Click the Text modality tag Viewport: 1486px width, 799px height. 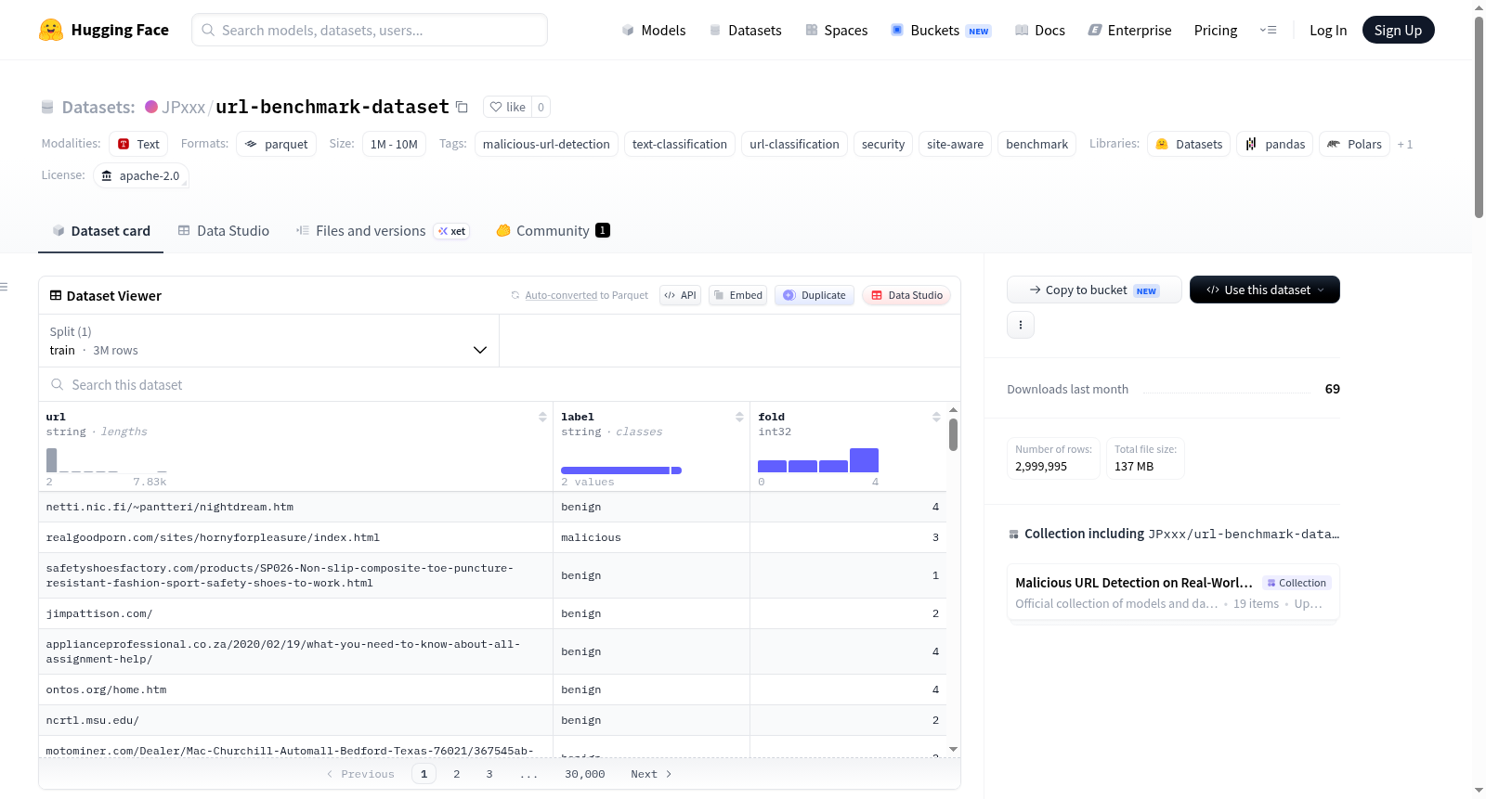pyautogui.click(x=138, y=144)
